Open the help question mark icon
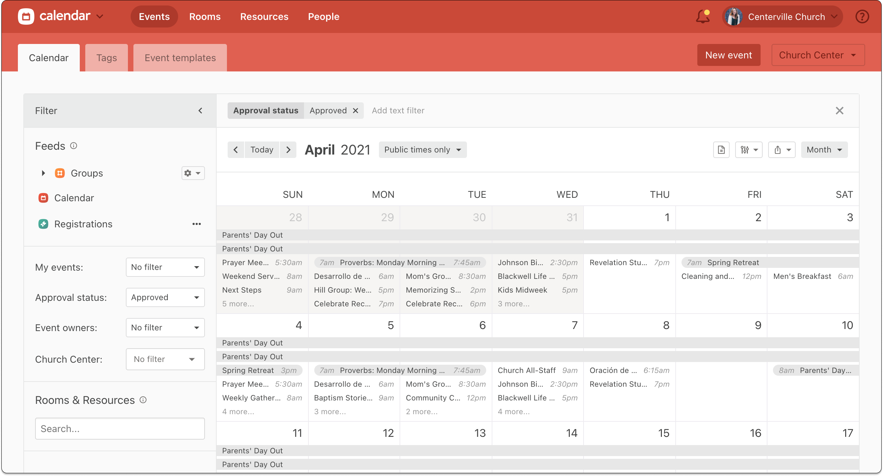This screenshot has width=883, height=476. coord(862,16)
